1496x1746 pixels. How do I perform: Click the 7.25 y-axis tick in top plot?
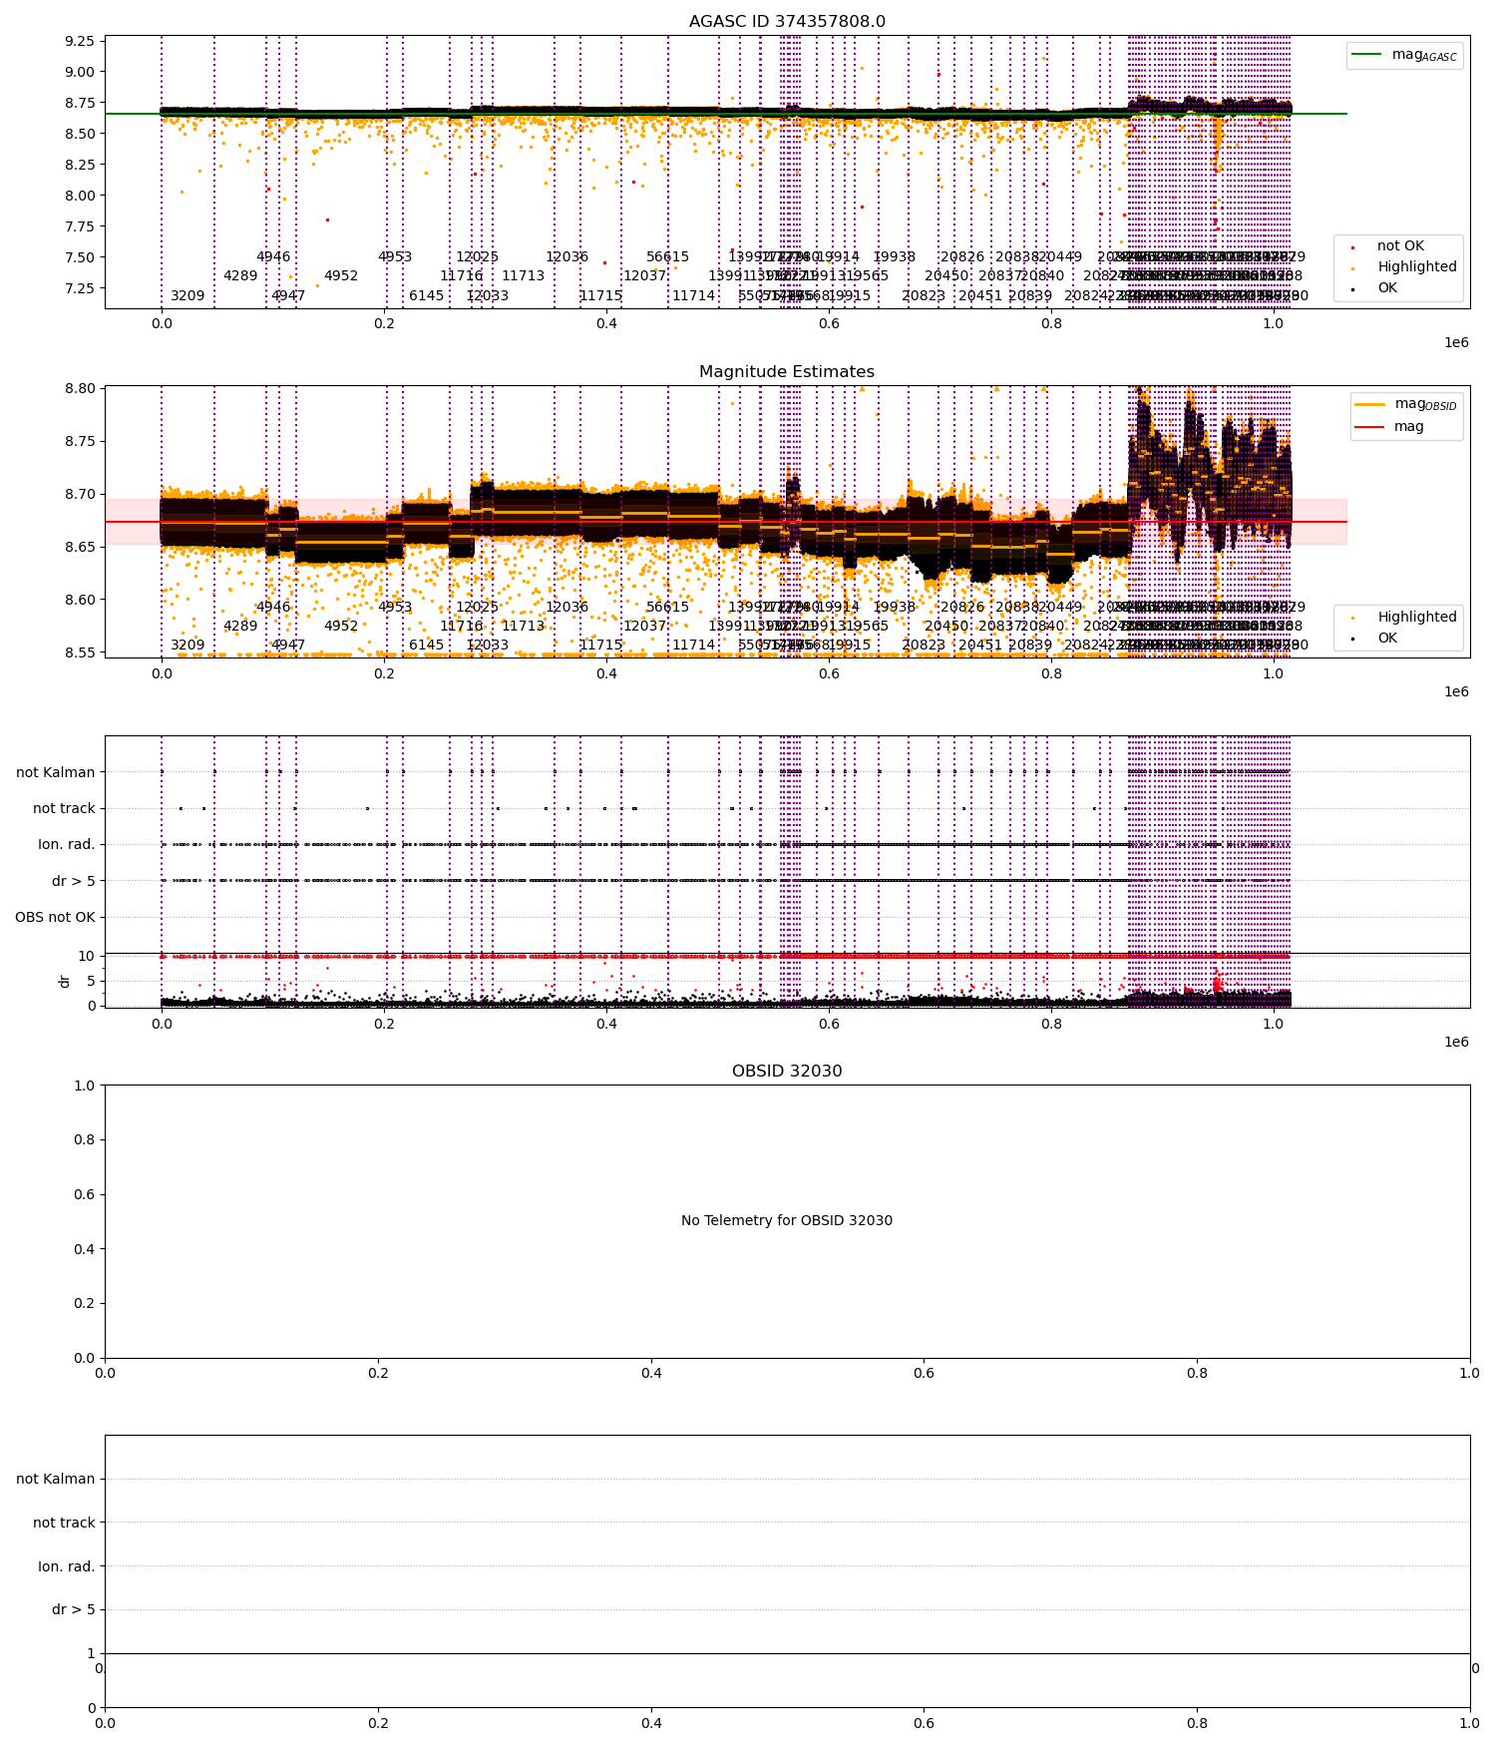point(79,288)
